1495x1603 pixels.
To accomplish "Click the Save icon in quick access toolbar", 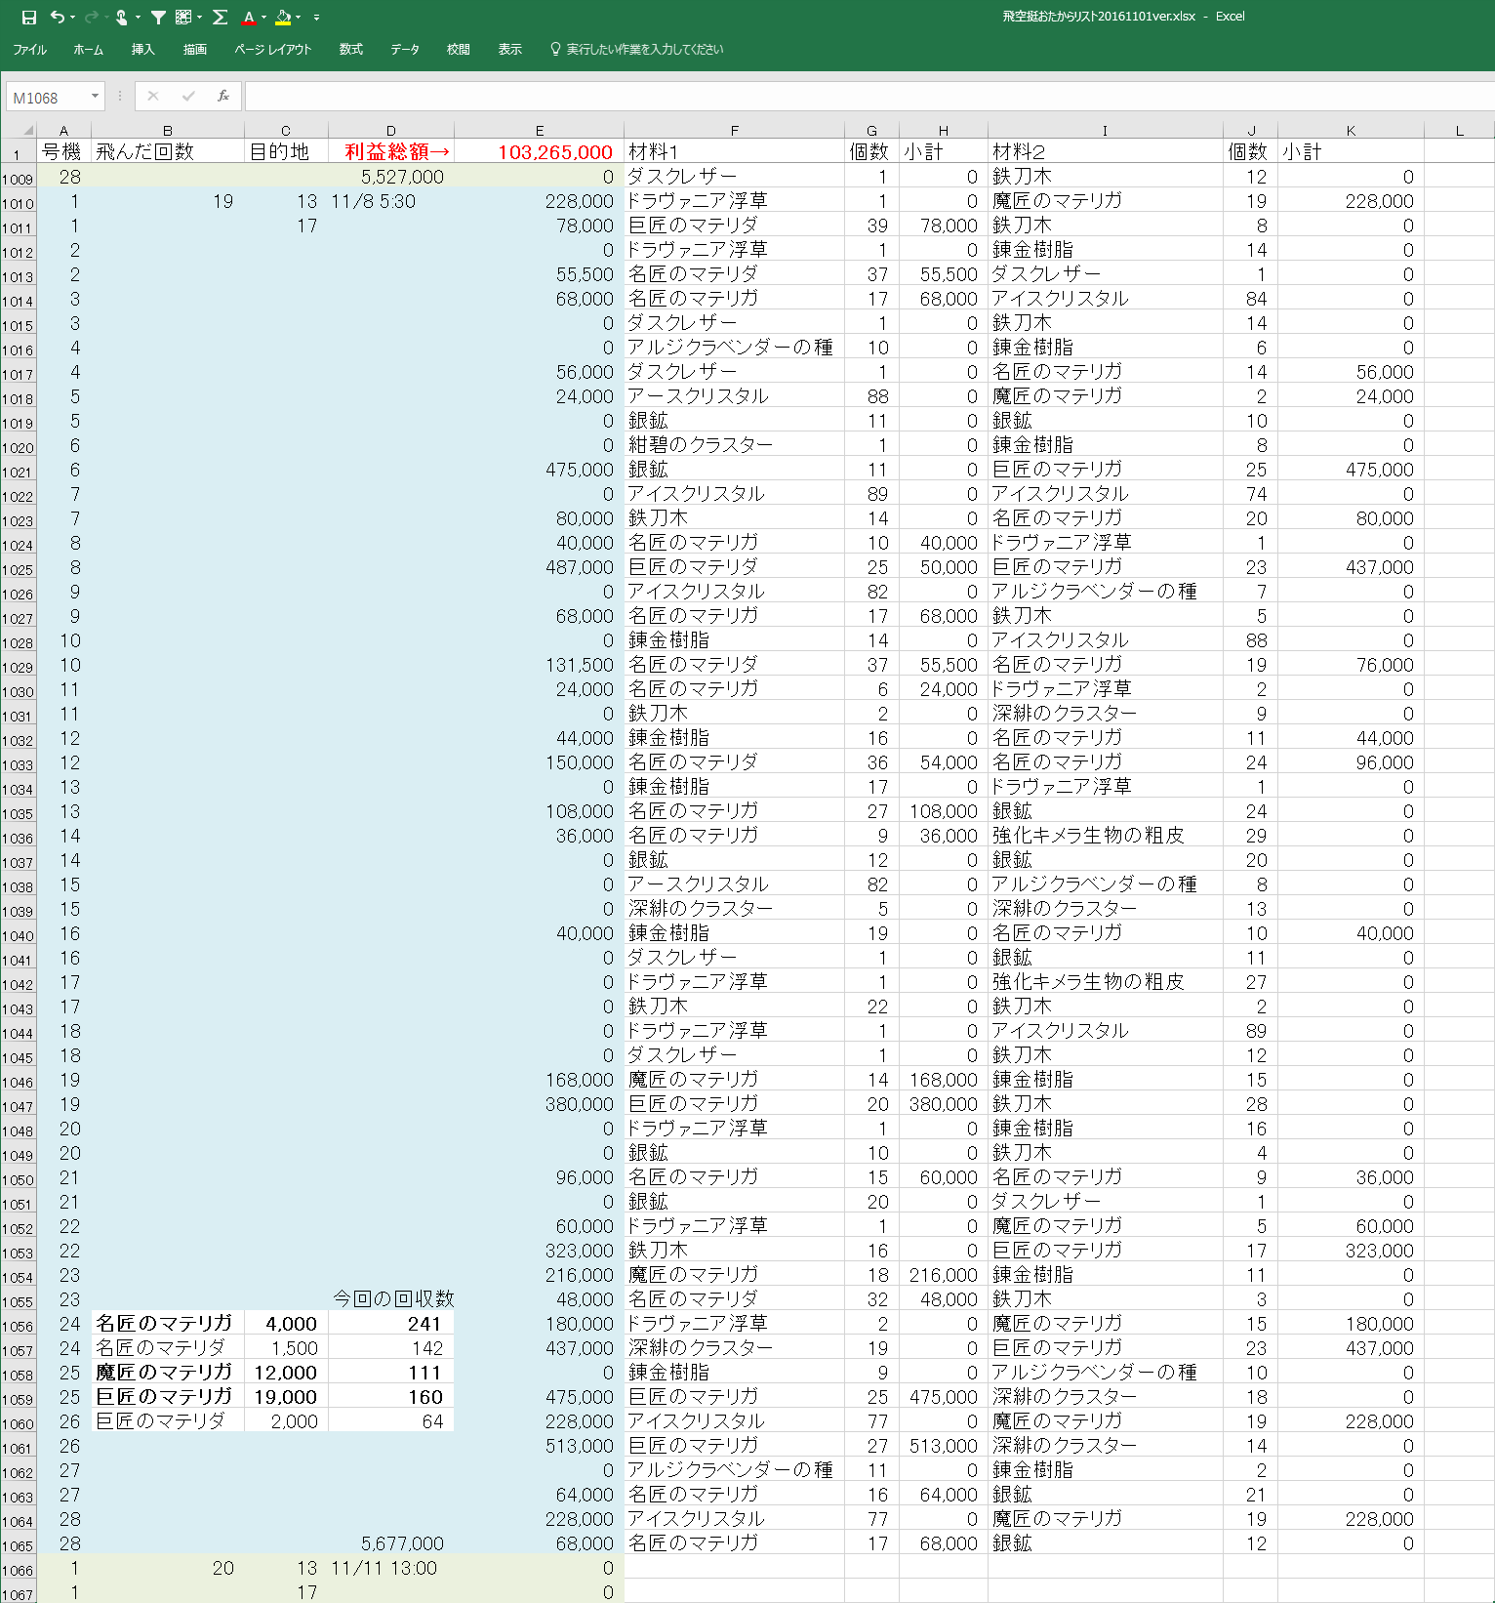I will (29, 18).
